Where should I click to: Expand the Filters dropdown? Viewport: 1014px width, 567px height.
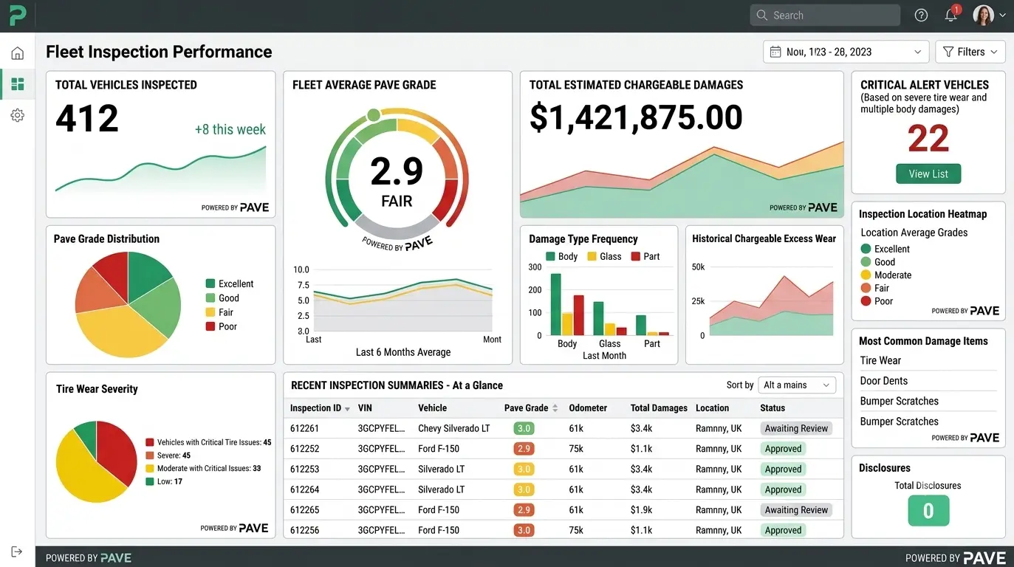[970, 52]
